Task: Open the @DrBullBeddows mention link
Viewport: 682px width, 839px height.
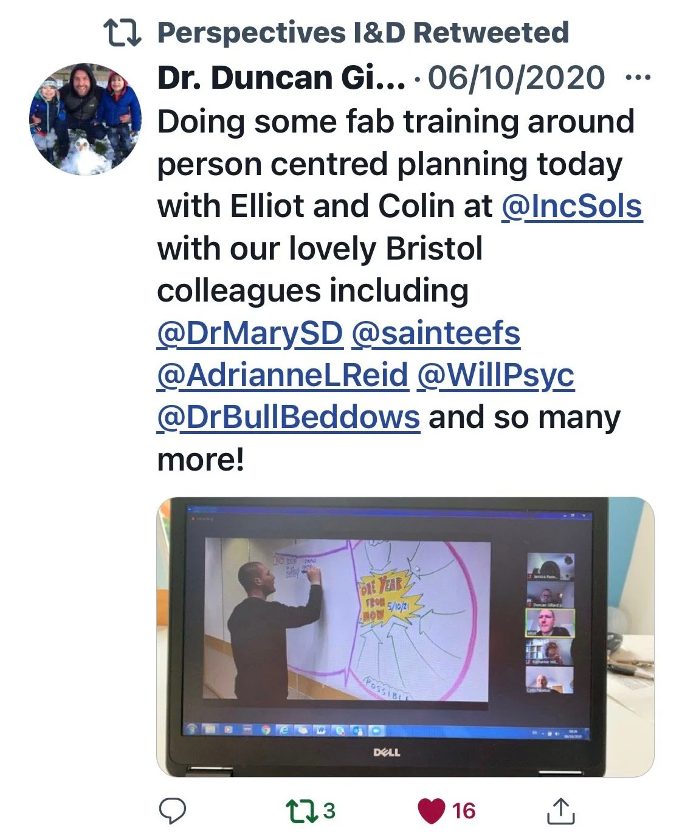Action: tap(288, 418)
